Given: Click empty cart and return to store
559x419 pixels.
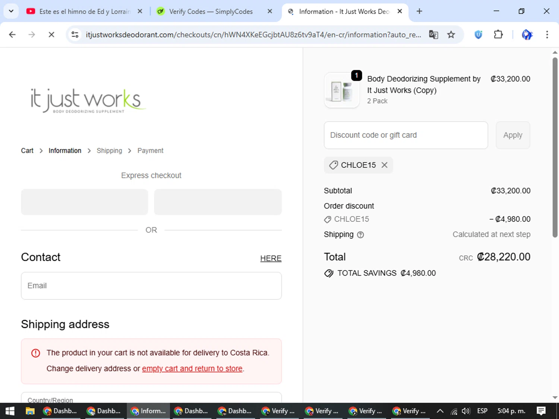Looking at the screenshot, I should [x=192, y=368].
